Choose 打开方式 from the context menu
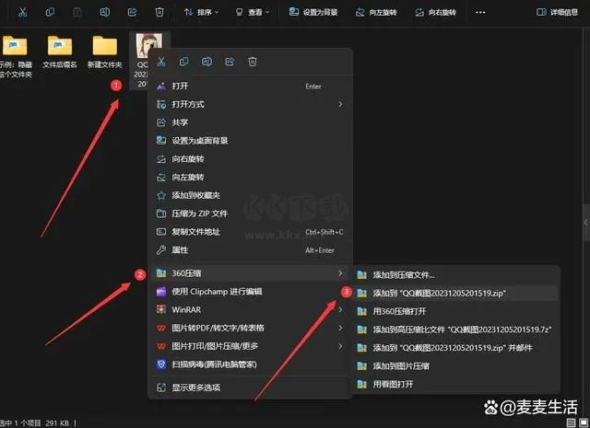590x428 pixels. pyautogui.click(x=250, y=104)
